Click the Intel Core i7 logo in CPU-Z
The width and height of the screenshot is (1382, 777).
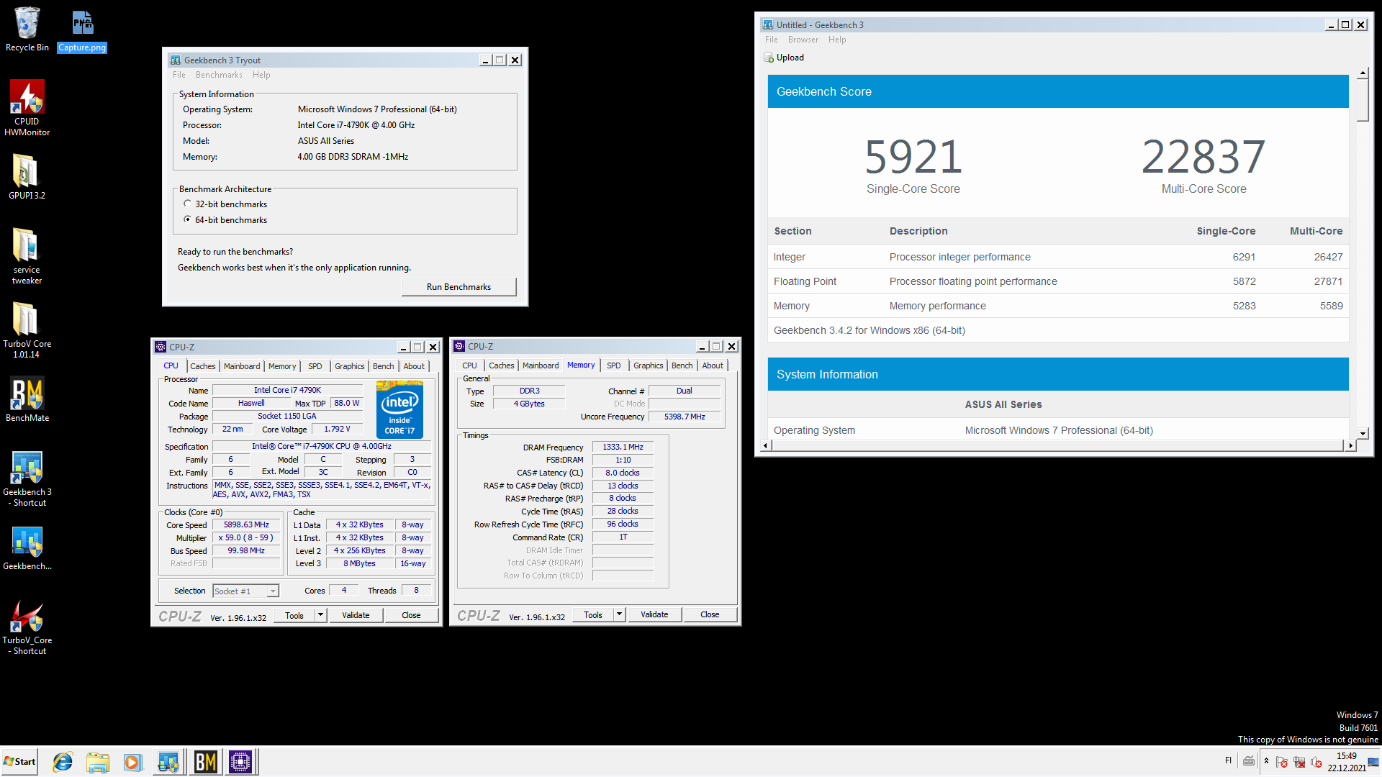pyautogui.click(x=399, y=409)
